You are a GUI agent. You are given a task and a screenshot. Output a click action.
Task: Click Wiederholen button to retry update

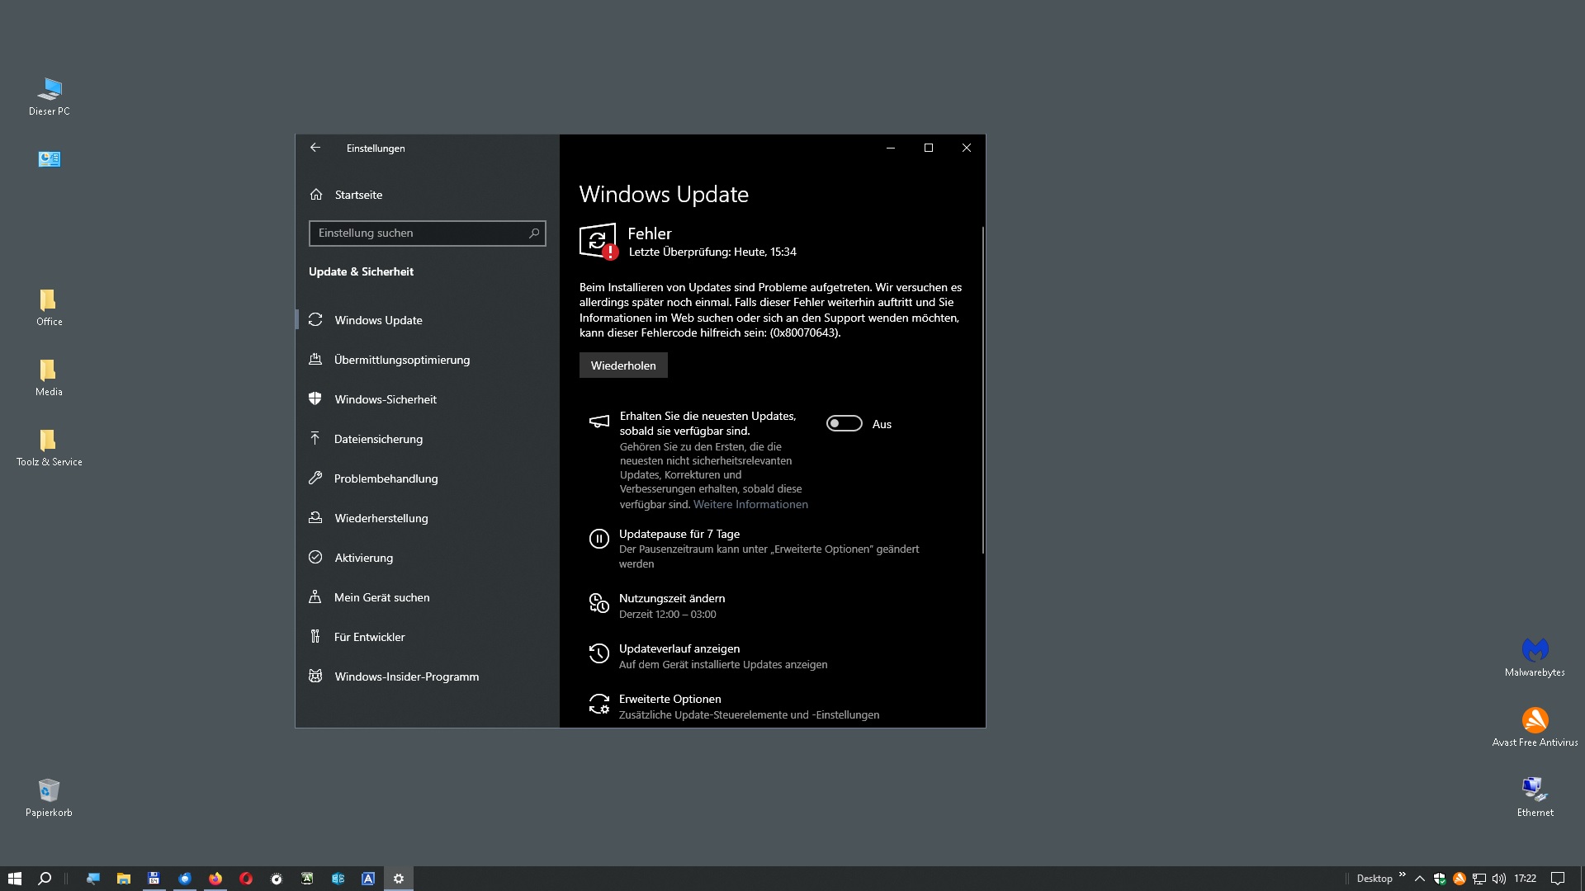pos(622,365)
